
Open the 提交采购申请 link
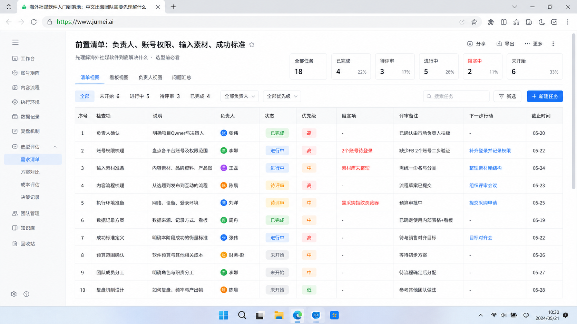(483, 203)
